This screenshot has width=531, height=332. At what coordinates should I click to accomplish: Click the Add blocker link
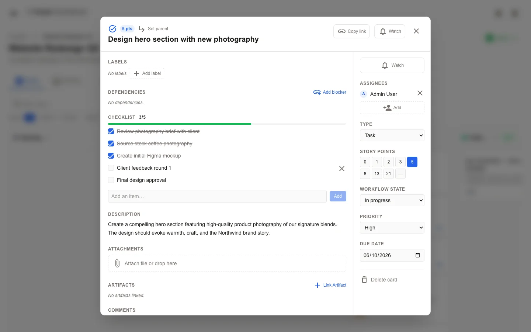[x=330, y=92]
